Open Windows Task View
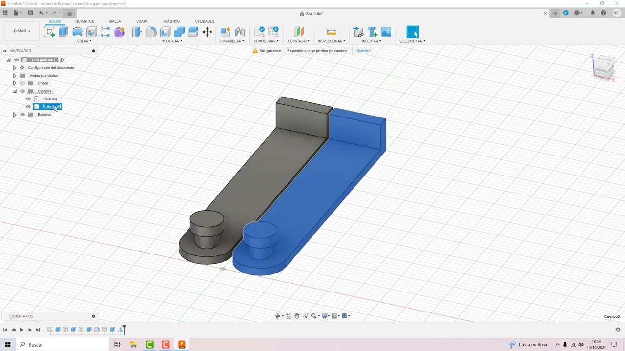The image size is (625, 351). (117, 345)
